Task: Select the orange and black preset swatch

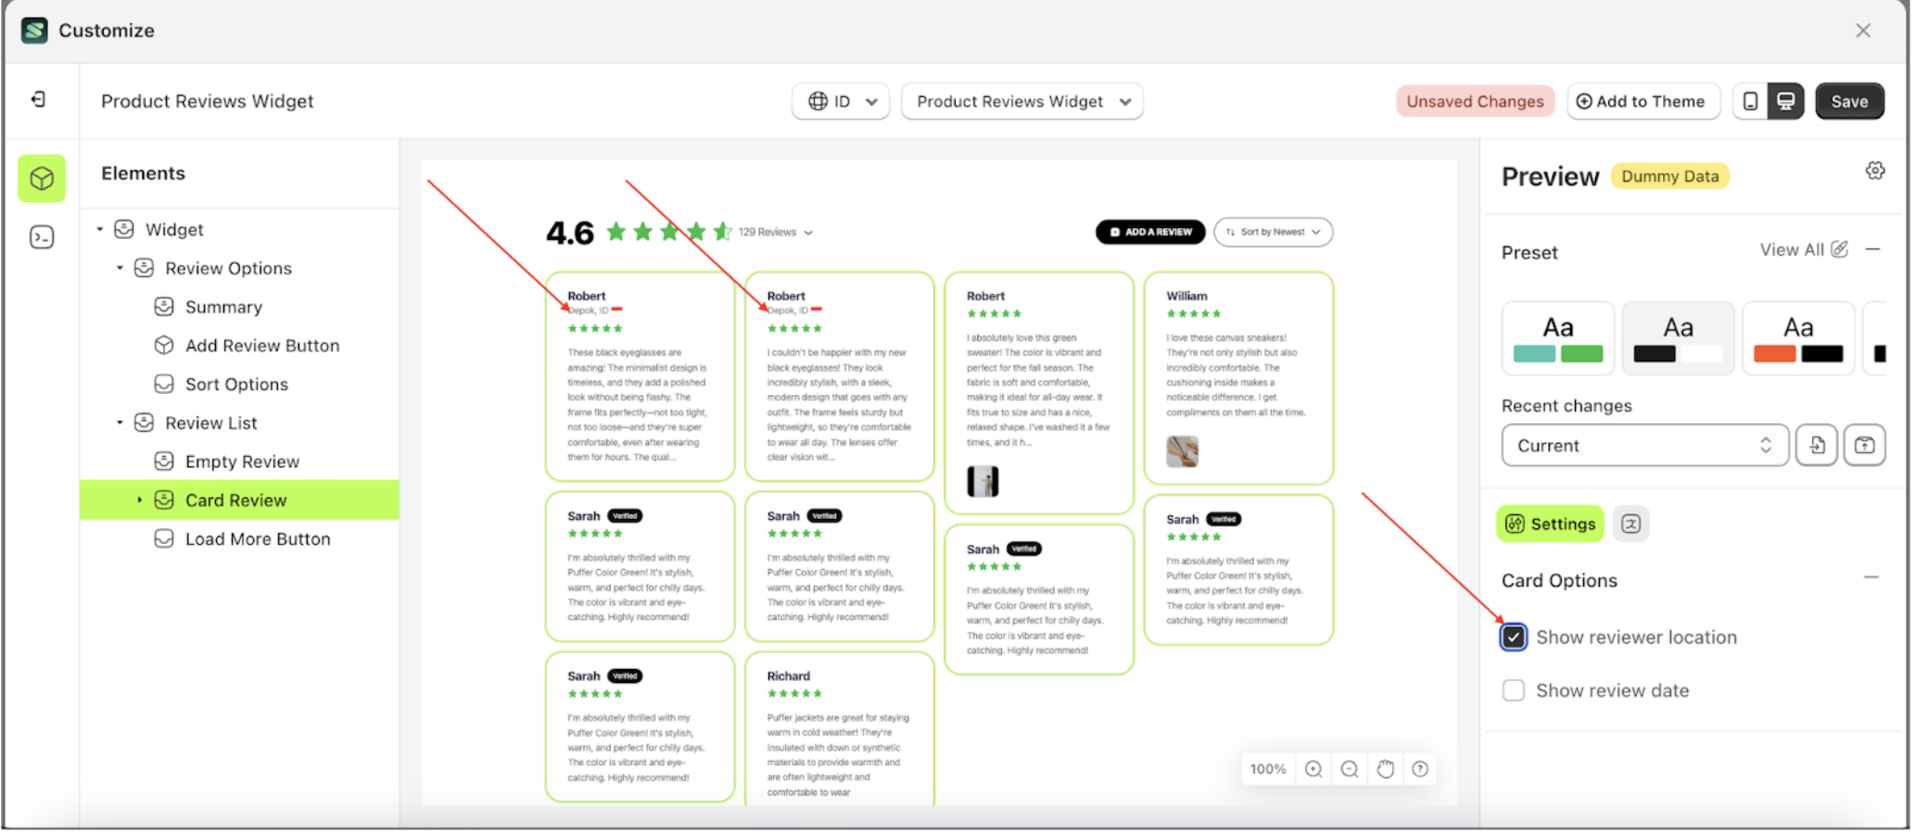Action: (1798, 337)
